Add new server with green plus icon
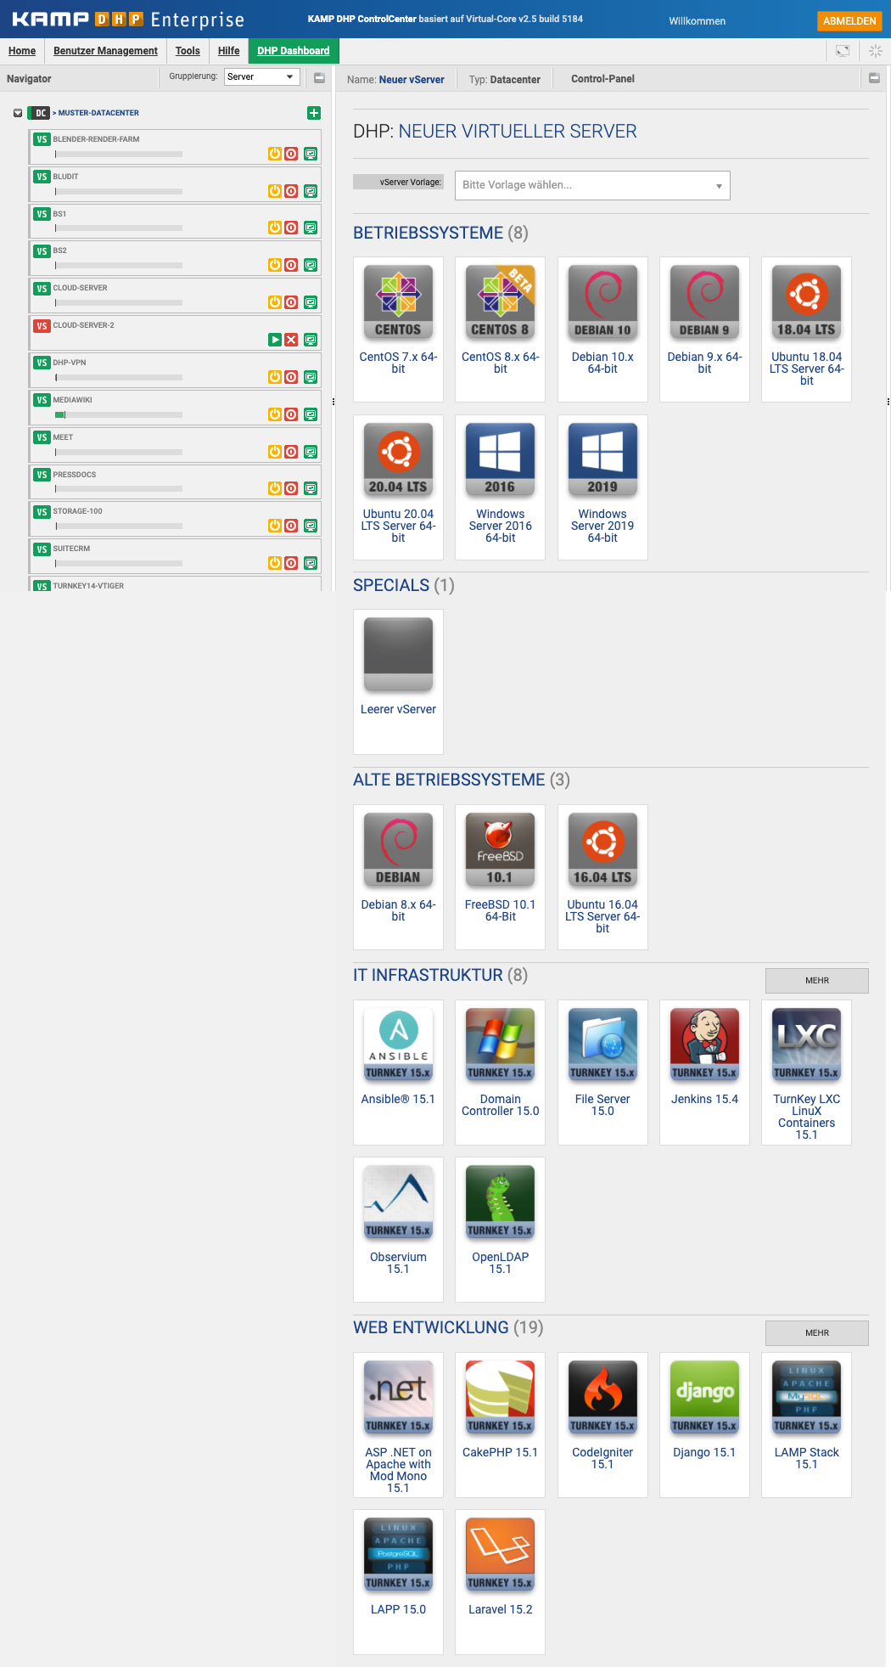 click(314, 113)
